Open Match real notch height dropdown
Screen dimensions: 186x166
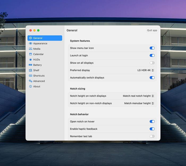tap(138, 96)
